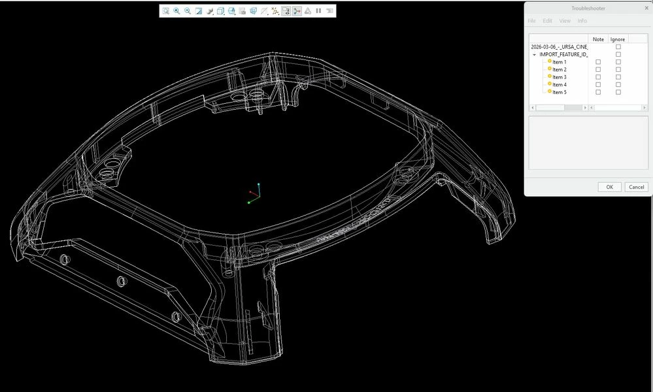The height and width of the screenshot is (392, 653).
Task: Open the Rendering options icon
Action: pos(210,11)
